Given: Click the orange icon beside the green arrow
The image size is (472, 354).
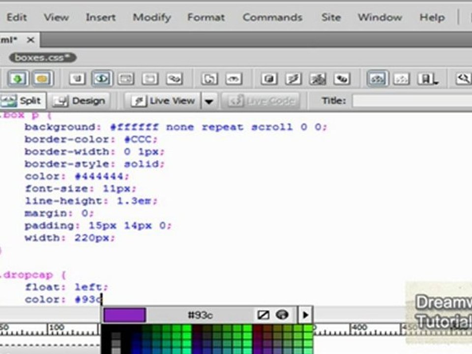Looking at the screenshot, I should [42, 79].
